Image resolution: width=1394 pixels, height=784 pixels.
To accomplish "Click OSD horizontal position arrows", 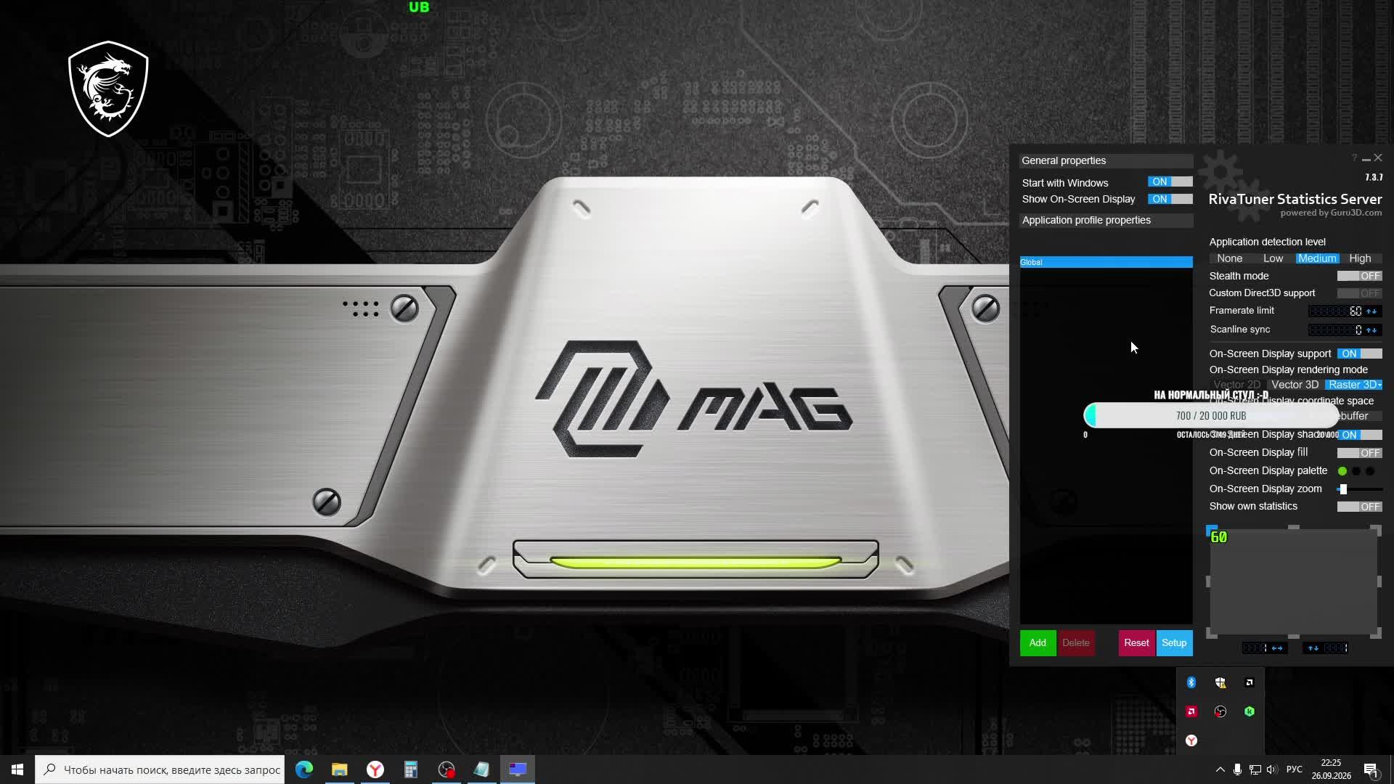I will 1277,648.
